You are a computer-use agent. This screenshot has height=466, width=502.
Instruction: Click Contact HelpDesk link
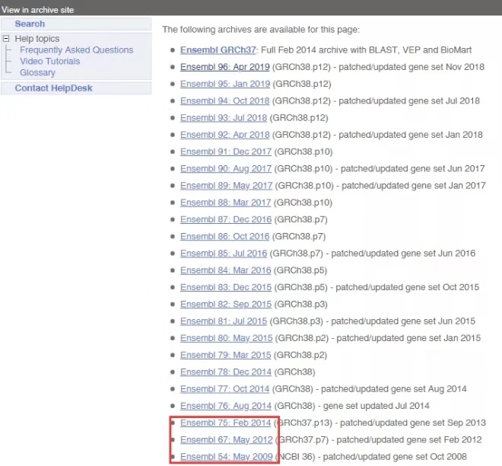click(53, 88)
